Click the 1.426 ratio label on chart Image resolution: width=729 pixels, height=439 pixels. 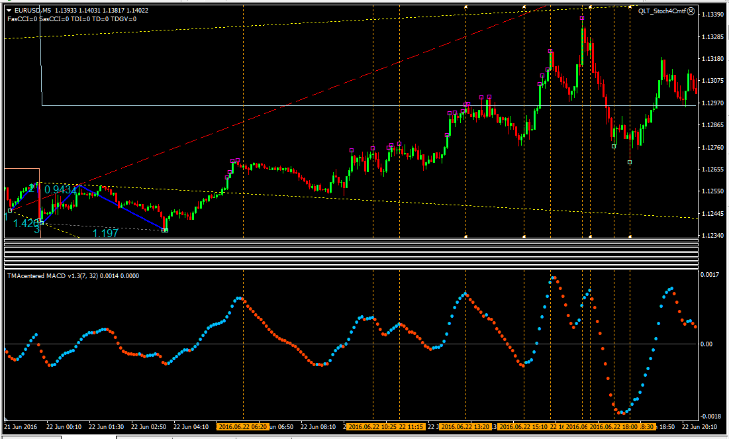point(26,223)
